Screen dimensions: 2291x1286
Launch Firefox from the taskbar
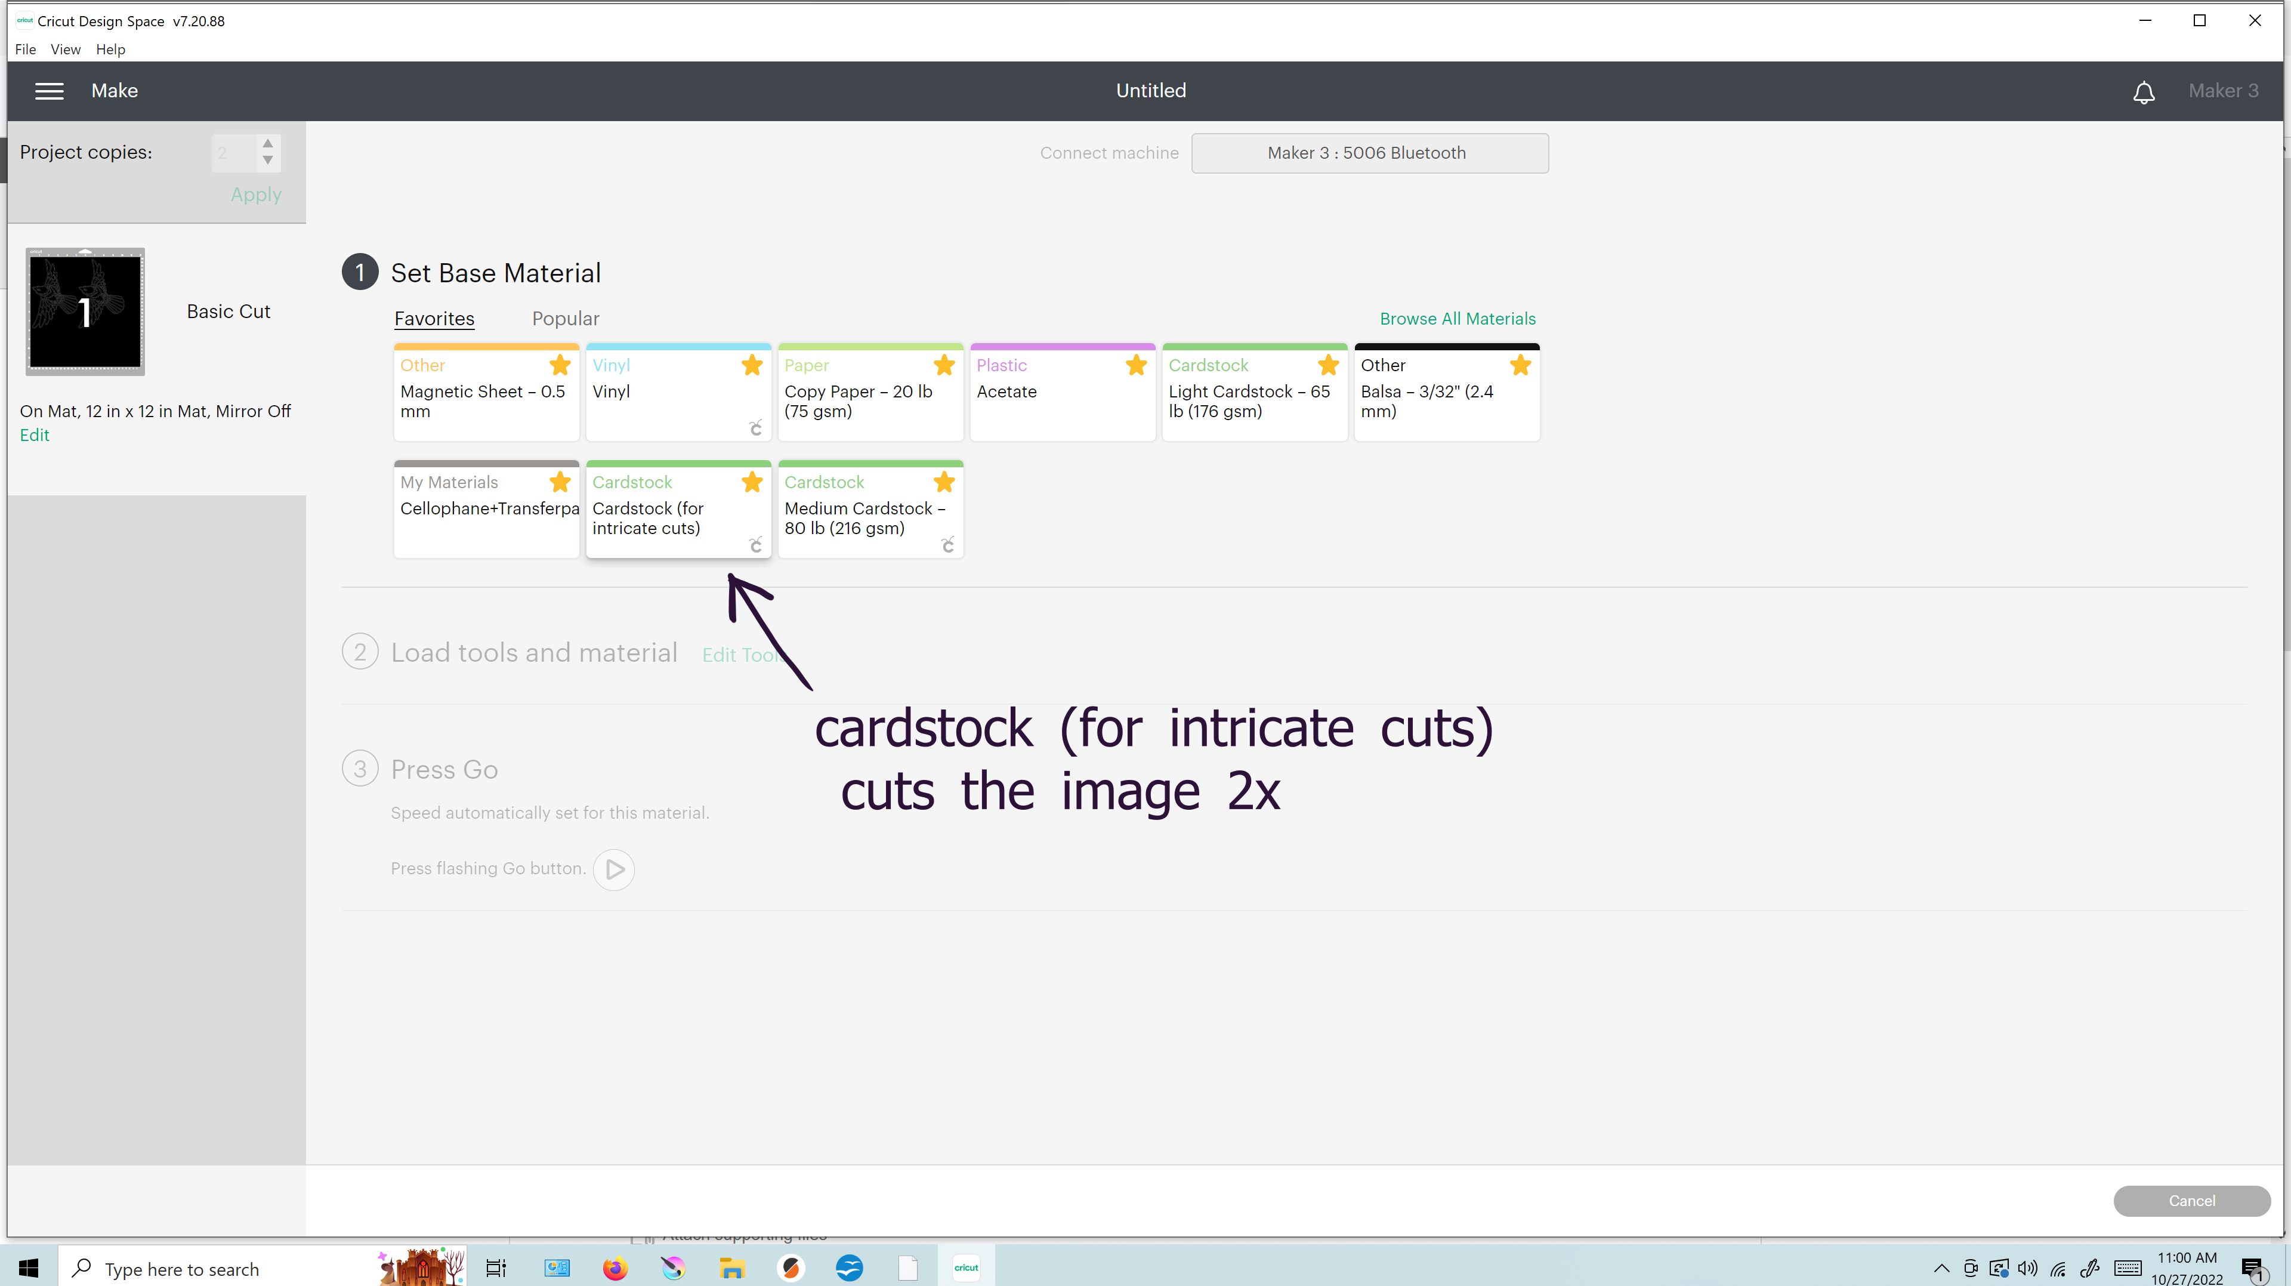point(615,1268)
